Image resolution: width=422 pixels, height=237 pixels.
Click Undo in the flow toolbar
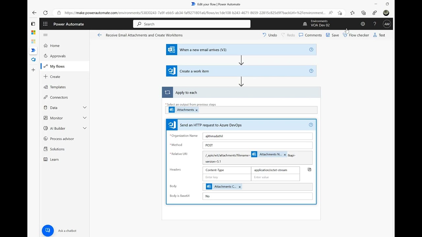270,35
